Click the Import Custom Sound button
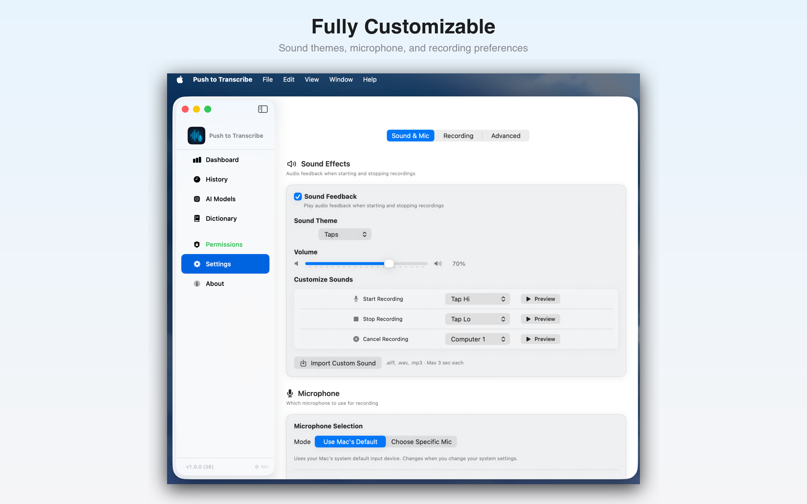The height and width of the screenshot is (504, 807). 338,363
